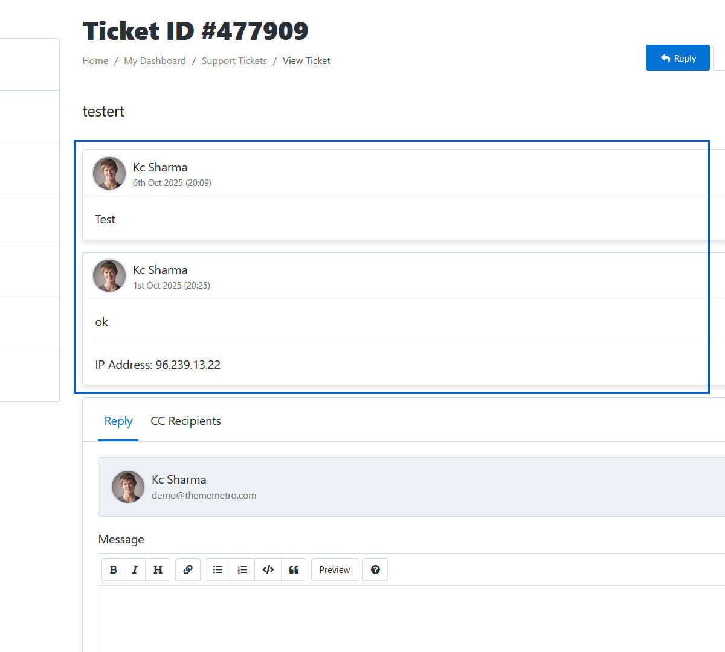This screenshot has height=652, width=725.
Task: Select the Reply tab above the message form
Action: click(118, 421)
